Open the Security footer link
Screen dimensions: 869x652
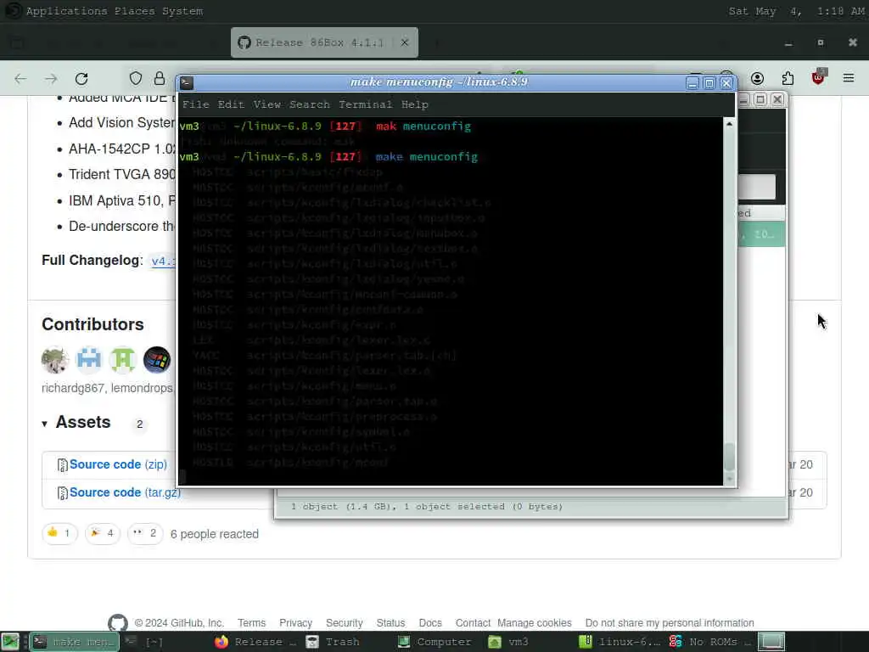coord(345,623)
